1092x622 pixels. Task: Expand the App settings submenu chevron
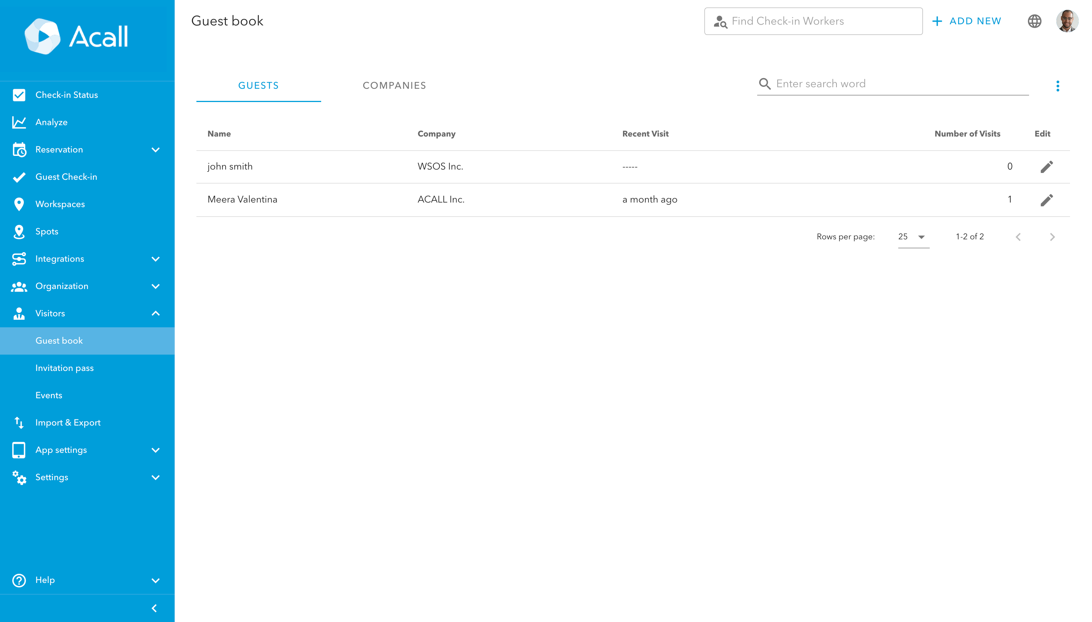click(x=155, y=450)
